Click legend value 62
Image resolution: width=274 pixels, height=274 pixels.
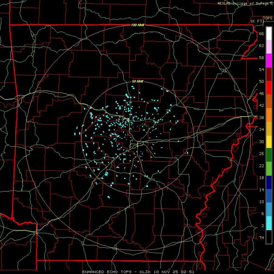pos(261,45)
